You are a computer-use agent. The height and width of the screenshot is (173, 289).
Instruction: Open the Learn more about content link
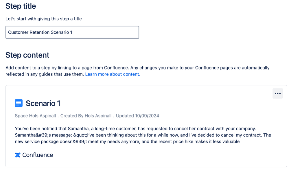click(113, 74)
